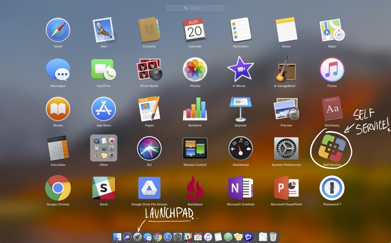Image resolution: width=391 pixels, height=243 pixels.
Task: Open the circled Self Service app
Action: pyautogui.click(x=331, y=149)
